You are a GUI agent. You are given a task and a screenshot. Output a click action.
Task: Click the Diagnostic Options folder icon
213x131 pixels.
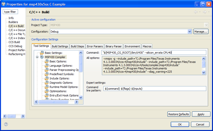(x=47, y=82)
